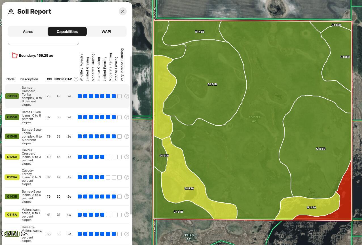Select the G155B soil code badge

click(x=12, y=117)
